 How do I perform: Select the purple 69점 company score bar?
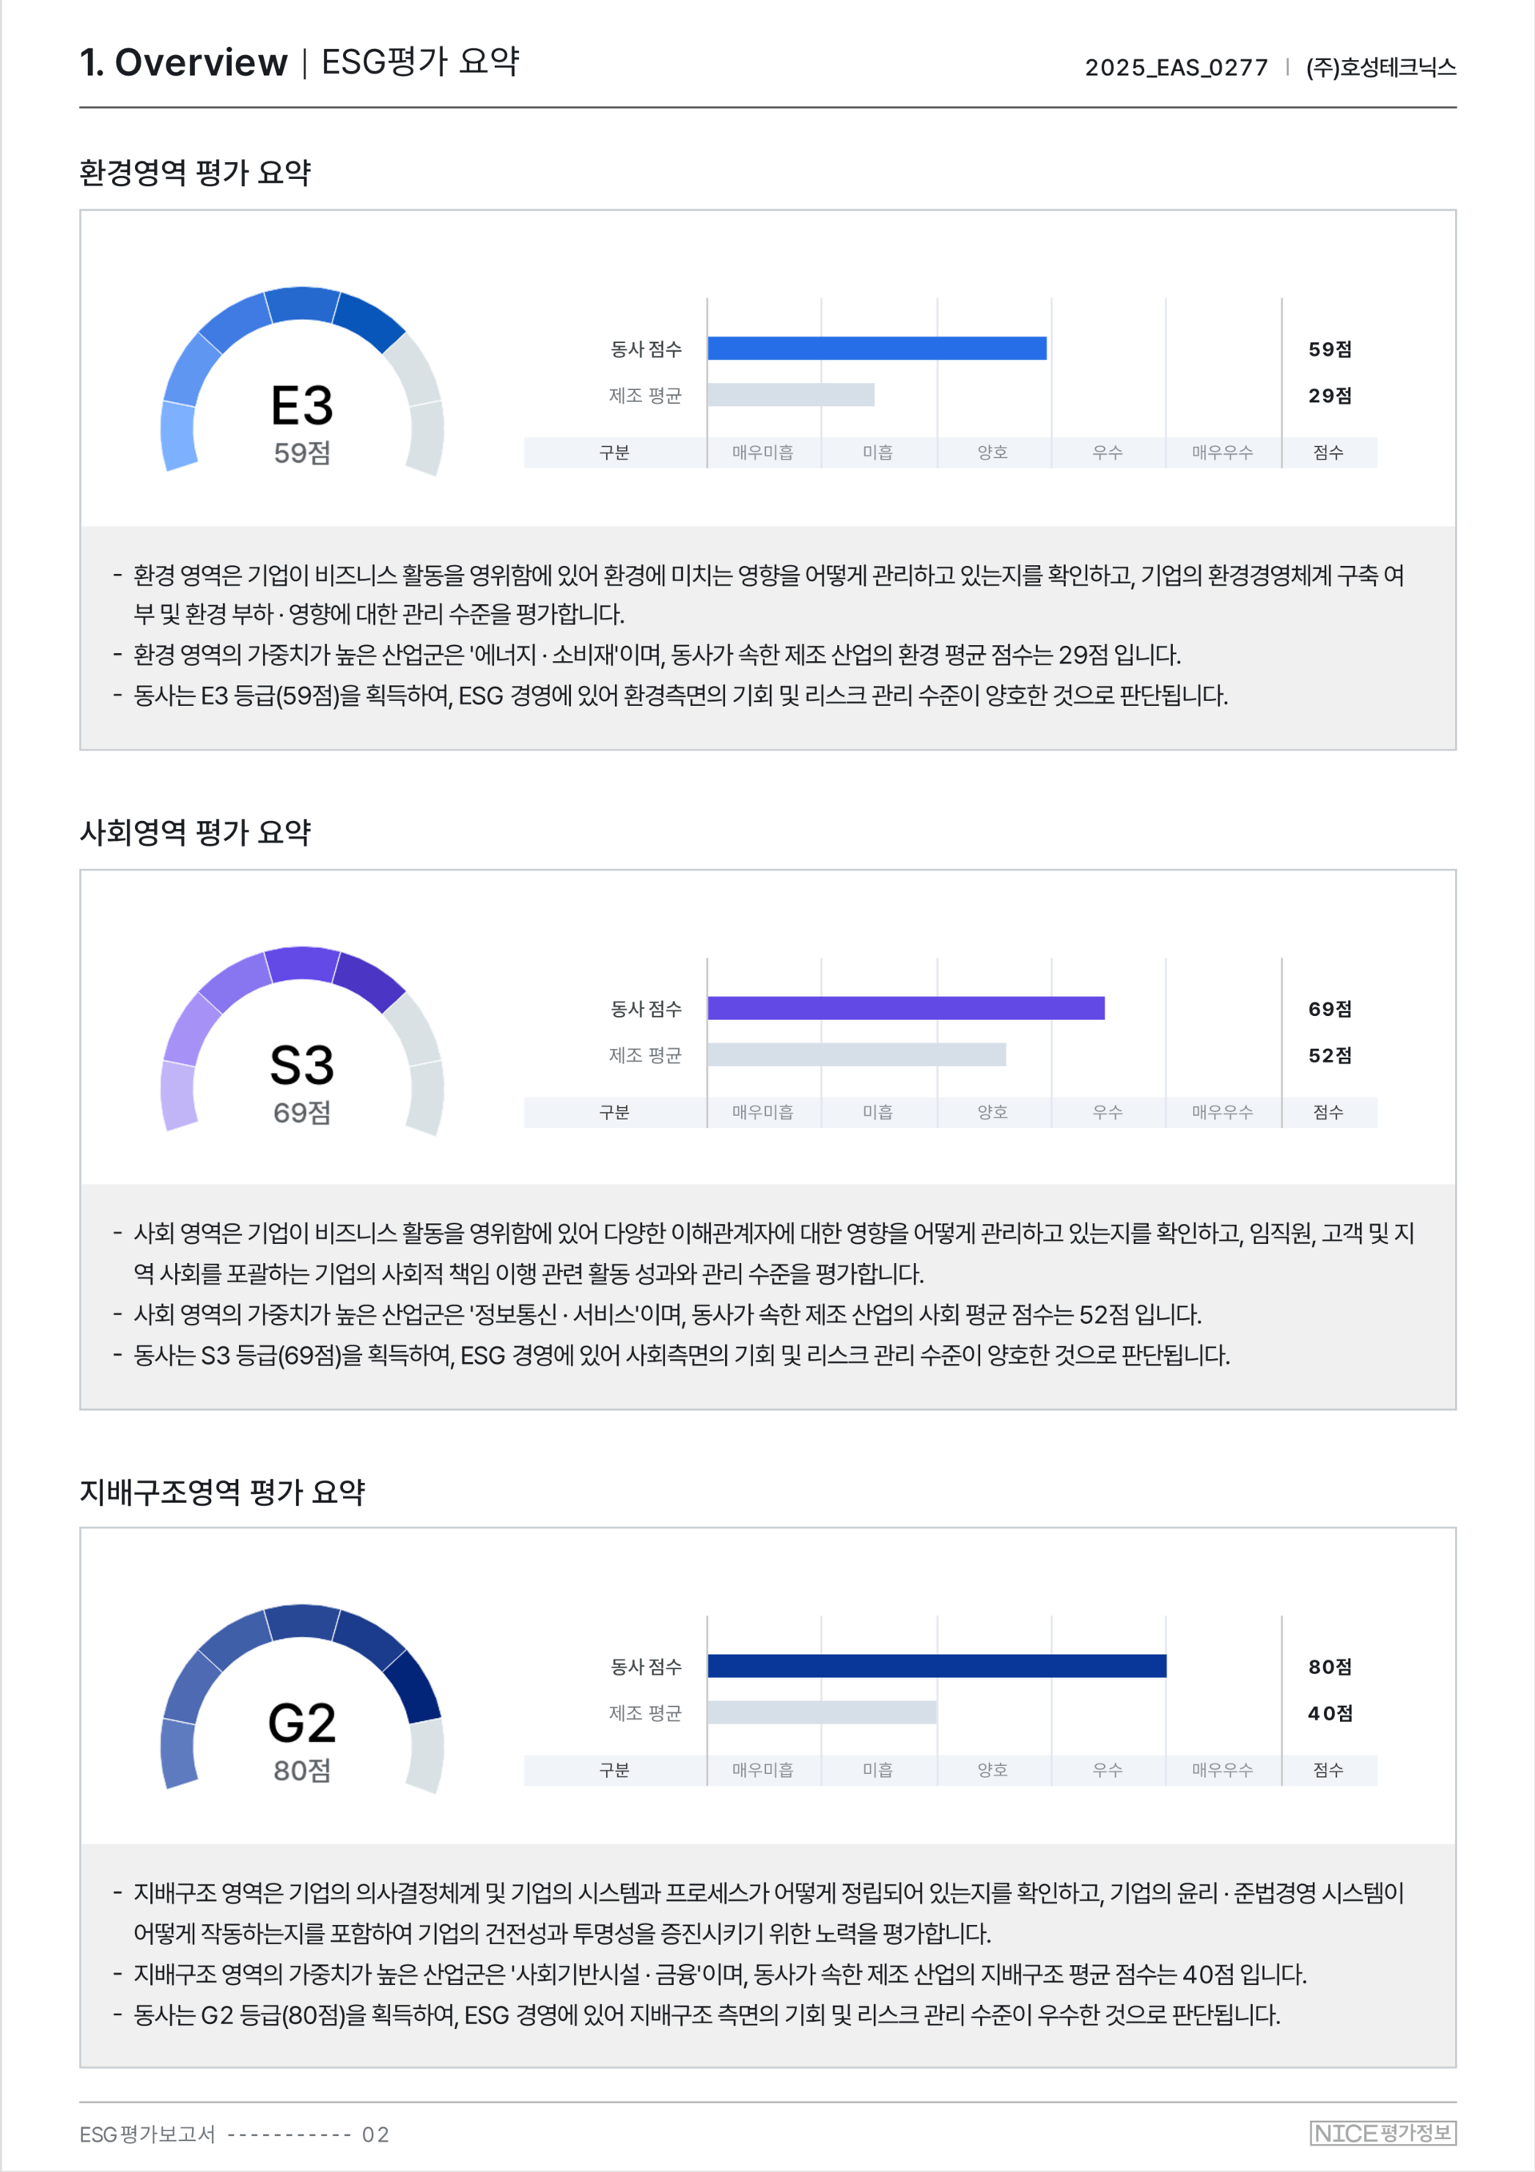pyautogui.click(x=906, y=1007)
